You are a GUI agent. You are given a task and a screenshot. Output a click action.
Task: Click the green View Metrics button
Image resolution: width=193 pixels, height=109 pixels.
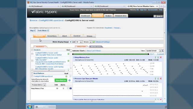(x=61, y=80)
